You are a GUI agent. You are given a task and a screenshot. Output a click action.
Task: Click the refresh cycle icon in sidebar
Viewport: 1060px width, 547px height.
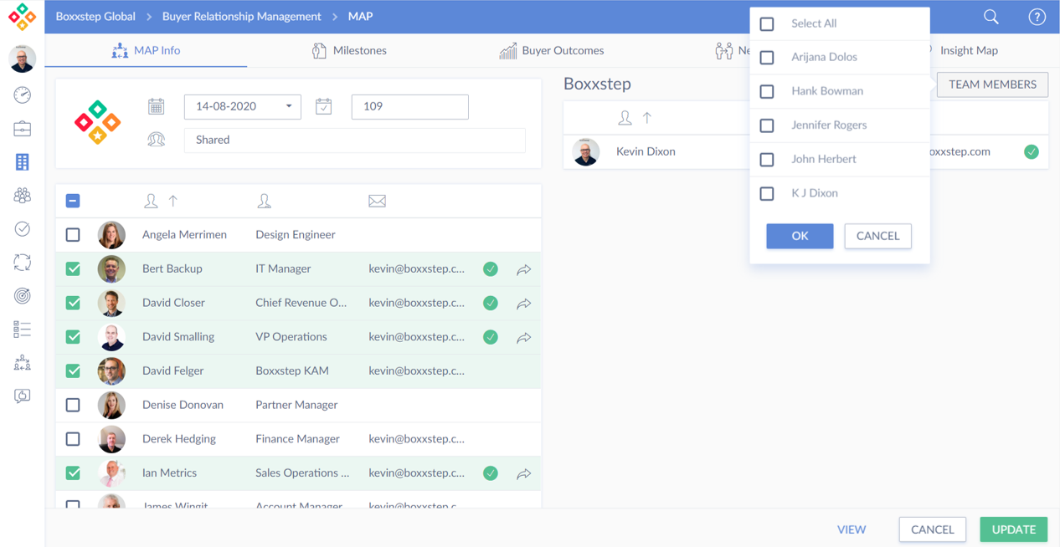(x=23, y=262)
